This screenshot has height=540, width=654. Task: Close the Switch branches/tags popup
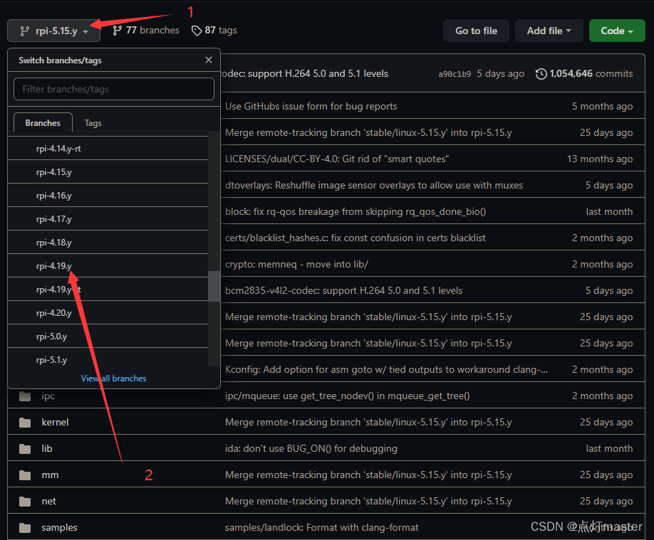[209, 60]
